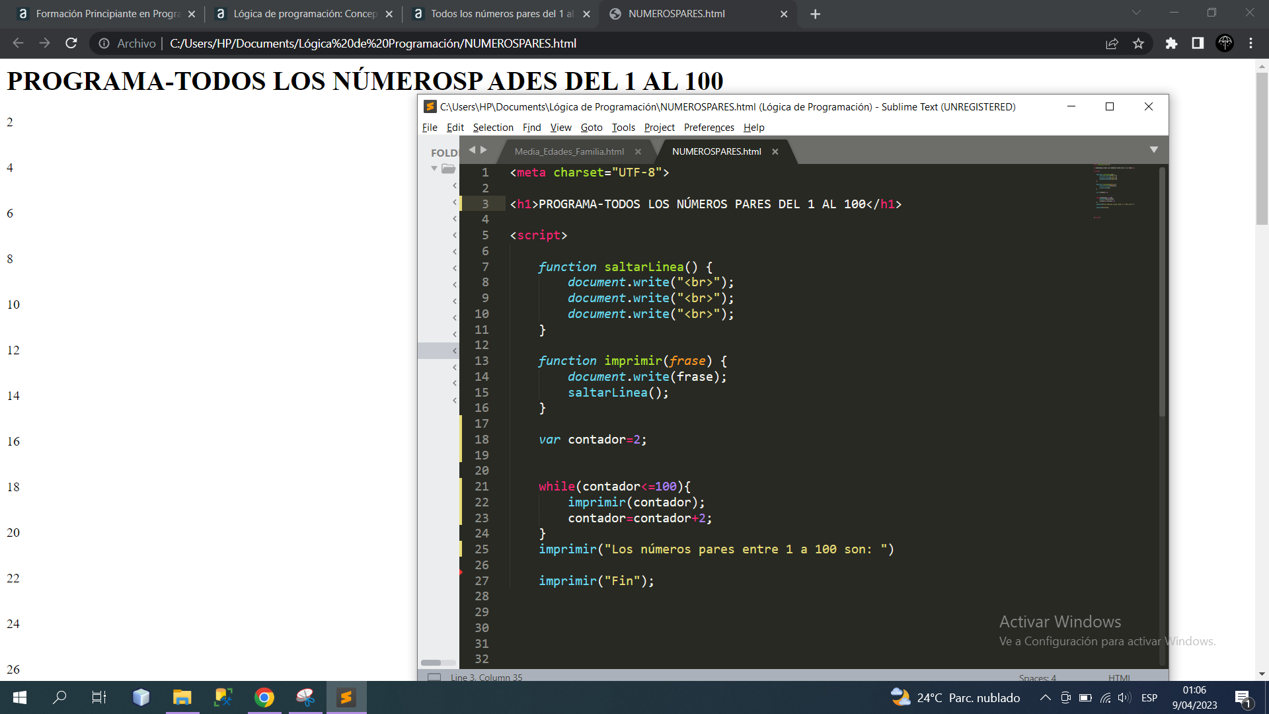The image size is (1269, 714).
Task: Click Sublime editor vertical scrollbar
Action: (x=1162, y=291)
